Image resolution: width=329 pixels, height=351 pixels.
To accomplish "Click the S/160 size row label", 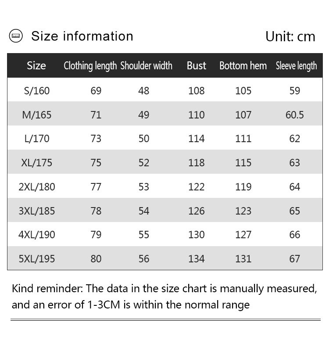I will click(37, 91).
